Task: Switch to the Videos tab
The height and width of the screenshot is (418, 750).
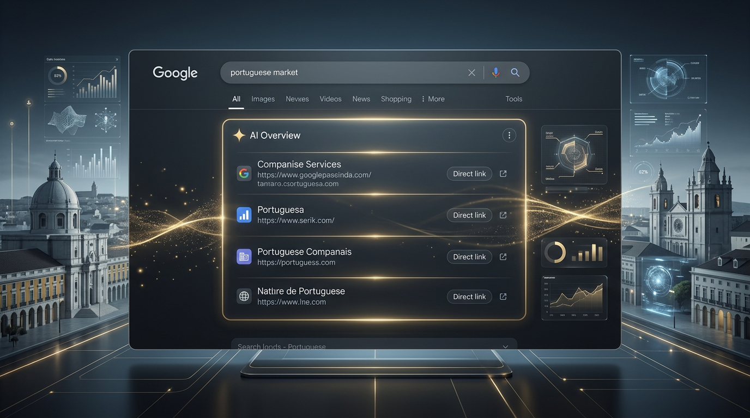Action: (x=330, y=99)
